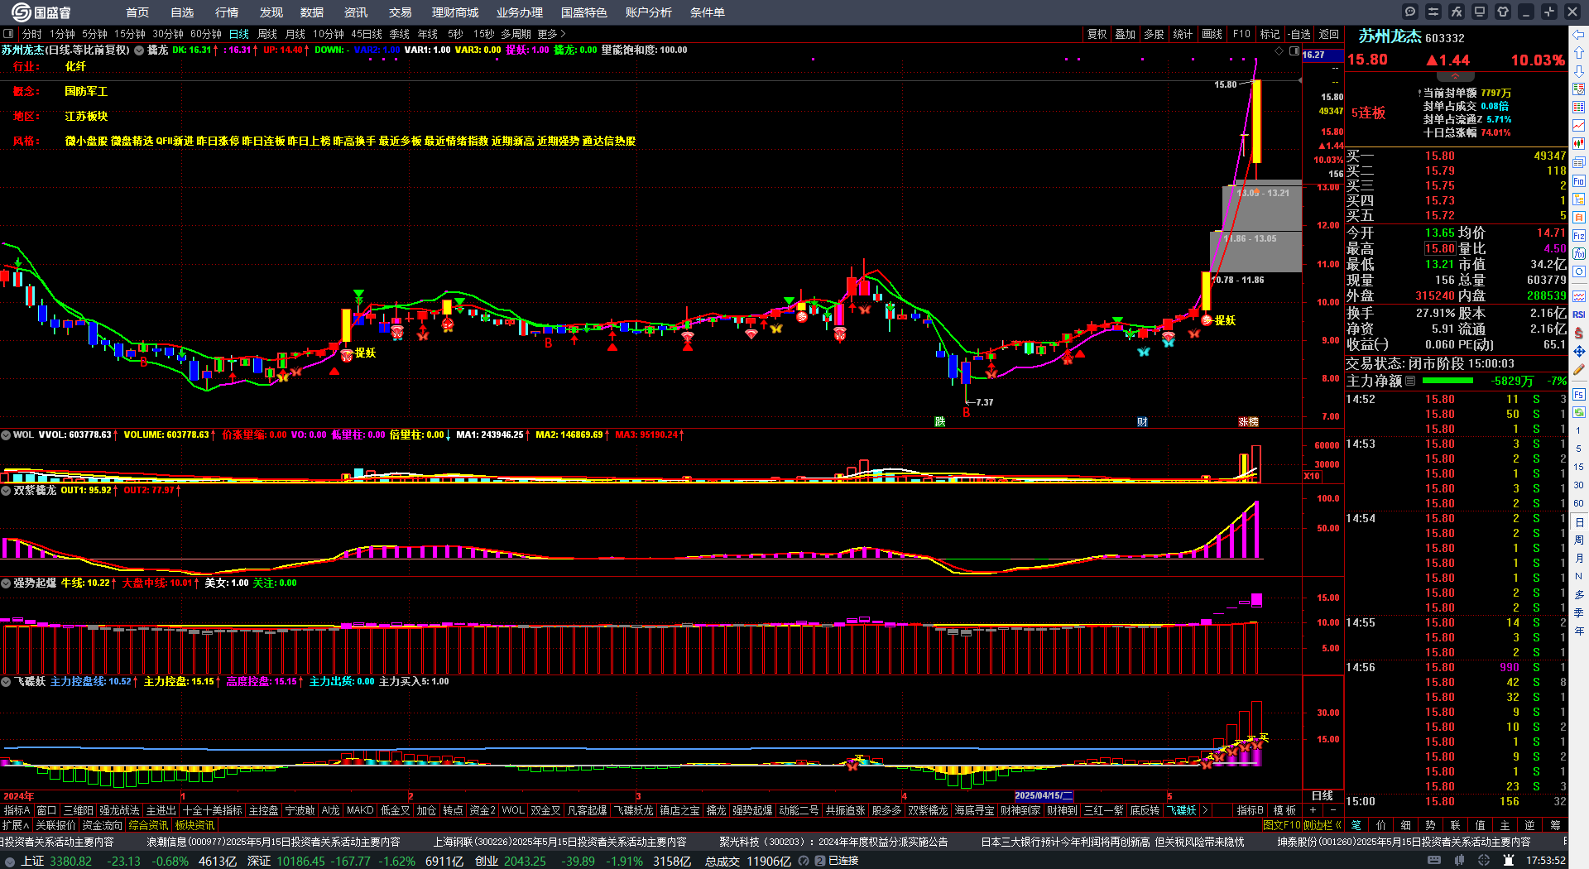Click the back arrow icon in right sidebar
Screen dimensions: 1589x869
point(1579,35)
